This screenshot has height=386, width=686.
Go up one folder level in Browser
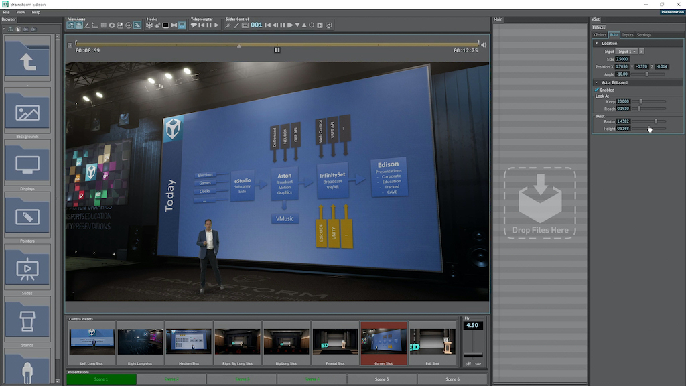click(x=27, y=60)
